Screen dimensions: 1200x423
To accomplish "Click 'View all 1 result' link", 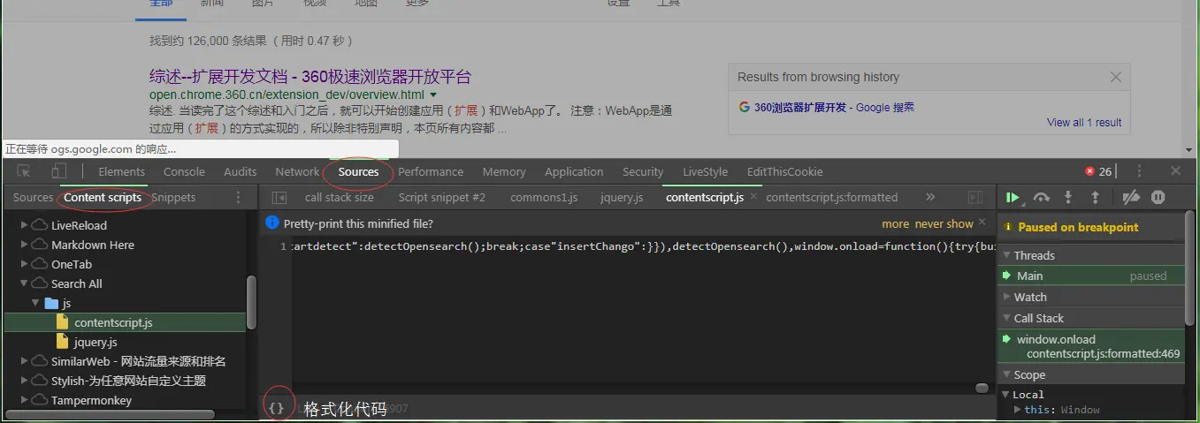I will pos(1084,123).
